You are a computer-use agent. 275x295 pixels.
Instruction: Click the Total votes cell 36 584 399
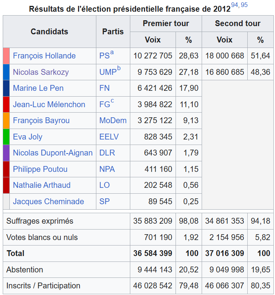coord(153,253)
